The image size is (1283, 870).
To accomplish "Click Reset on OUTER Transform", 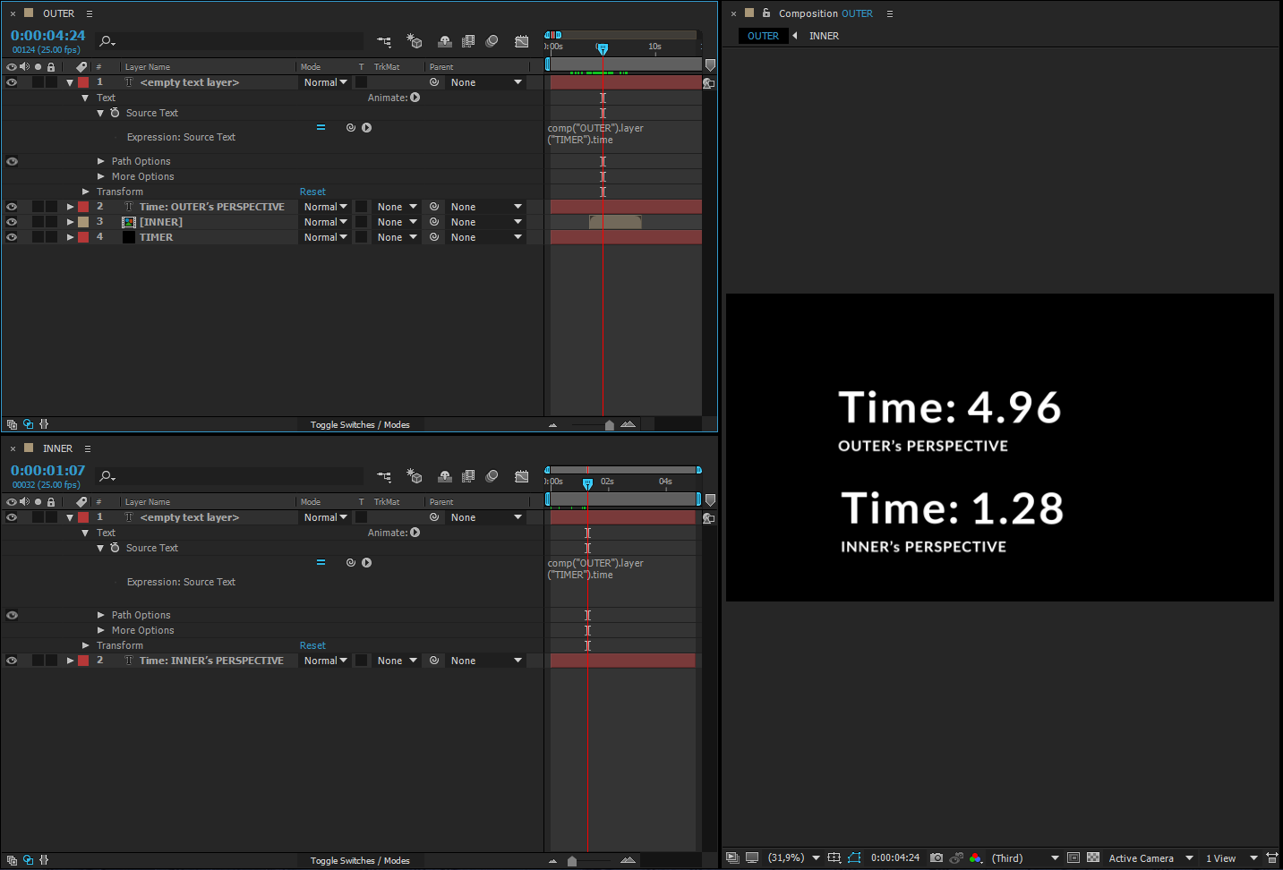I will [312, 192].
